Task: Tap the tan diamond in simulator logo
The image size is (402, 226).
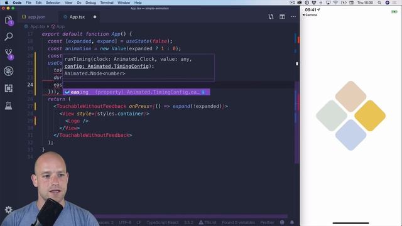Action: (x=350, y=96)
